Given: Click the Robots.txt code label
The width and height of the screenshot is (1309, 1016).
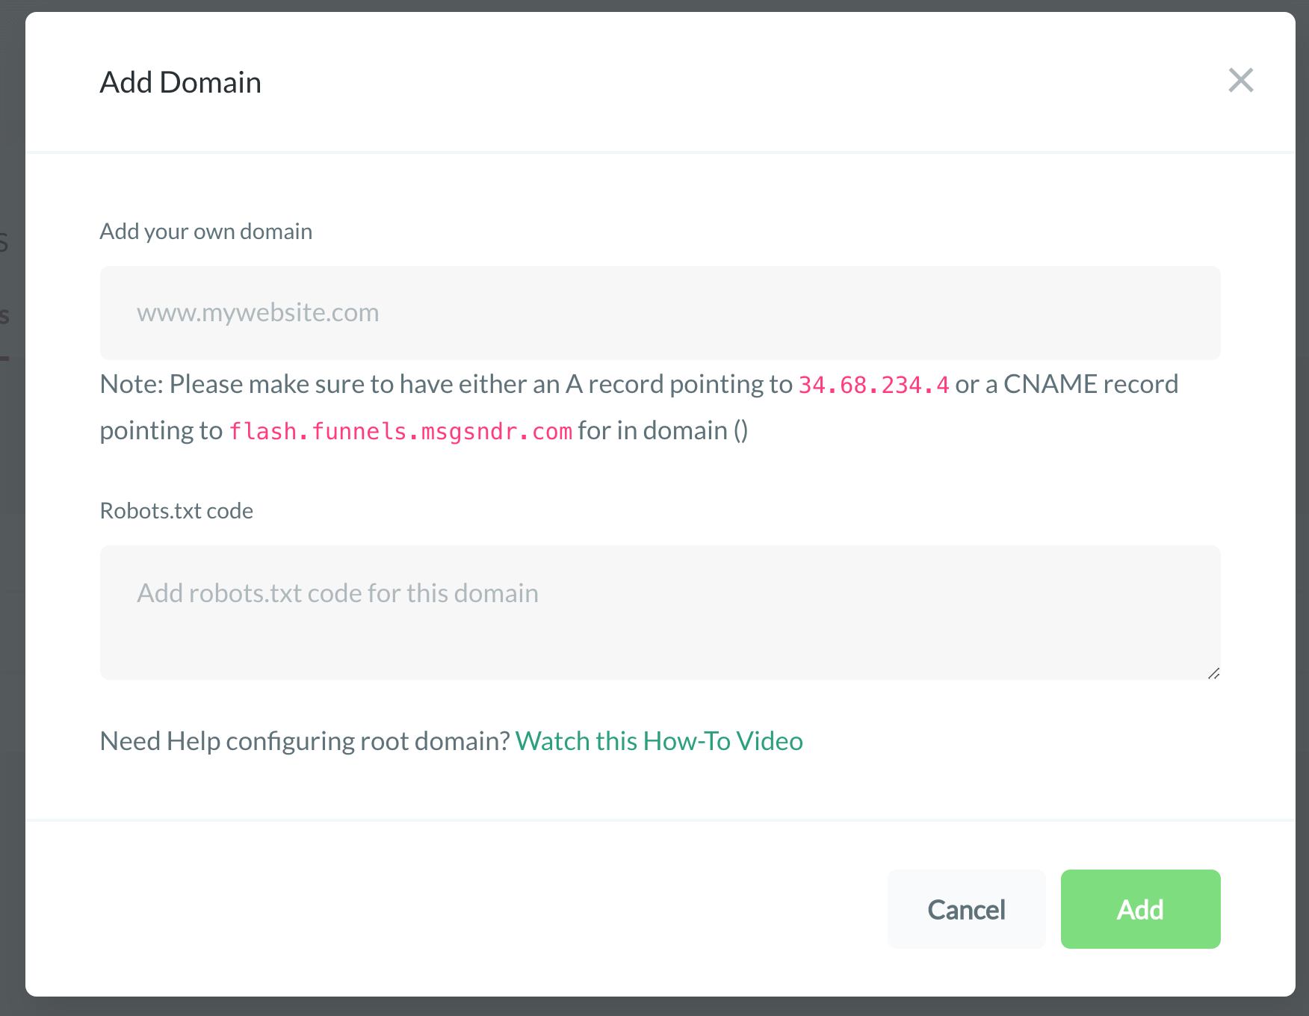Looking at the screenshot, I should [x=176, y=510].
